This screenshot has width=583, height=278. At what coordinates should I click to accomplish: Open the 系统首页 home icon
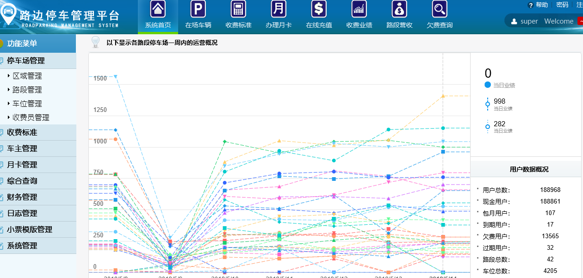(158, 9)
